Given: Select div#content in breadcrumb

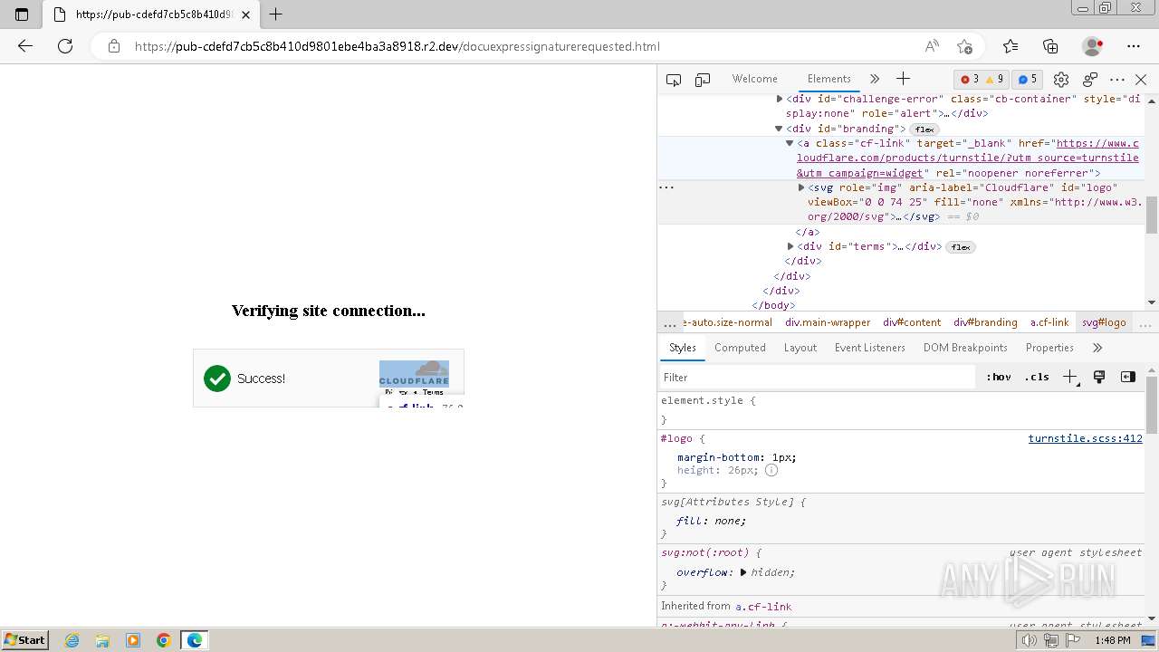Looking at the screenshot, I should pyautogui.click(x=912, y=322).
